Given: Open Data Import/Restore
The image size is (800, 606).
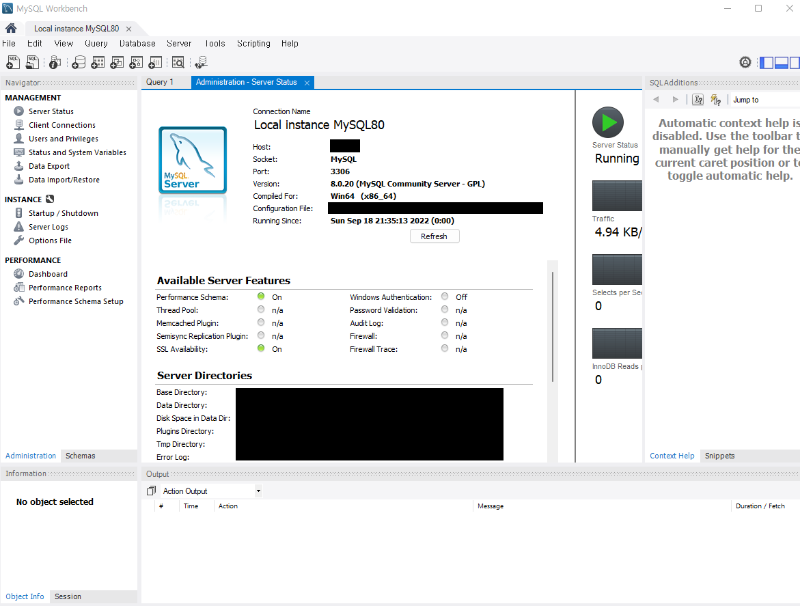Looking at the screenshot, I should pyautogui.click(x=64, y=180).
